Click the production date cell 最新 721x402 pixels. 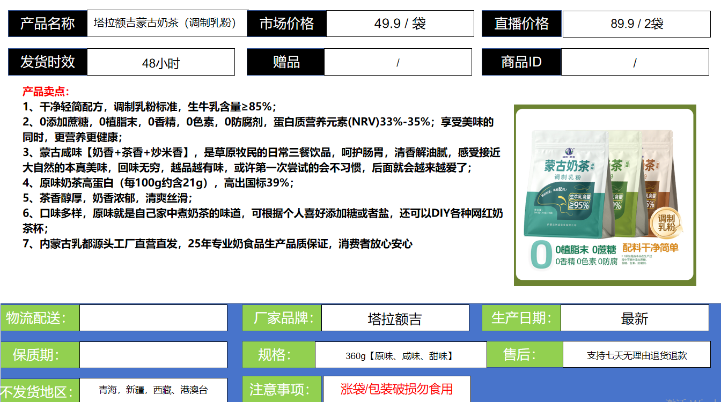635,319
